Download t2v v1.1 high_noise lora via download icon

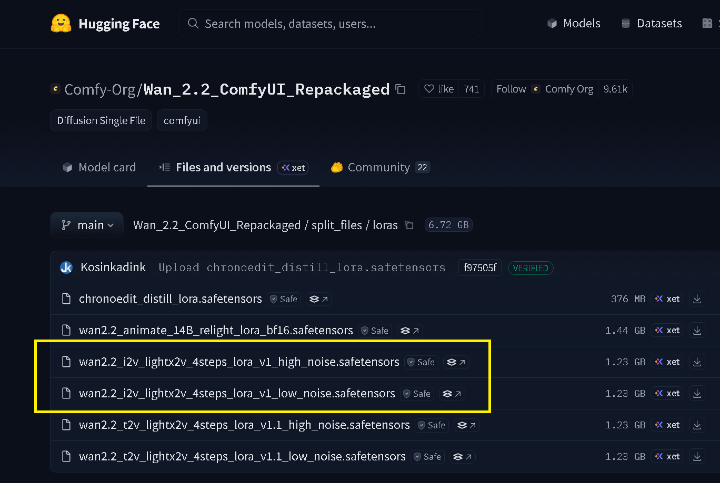(x=697, y=425)
